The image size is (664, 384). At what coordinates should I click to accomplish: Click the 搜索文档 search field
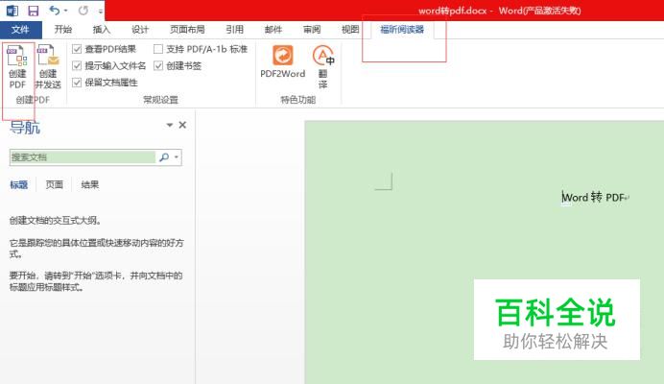[83, 157]
